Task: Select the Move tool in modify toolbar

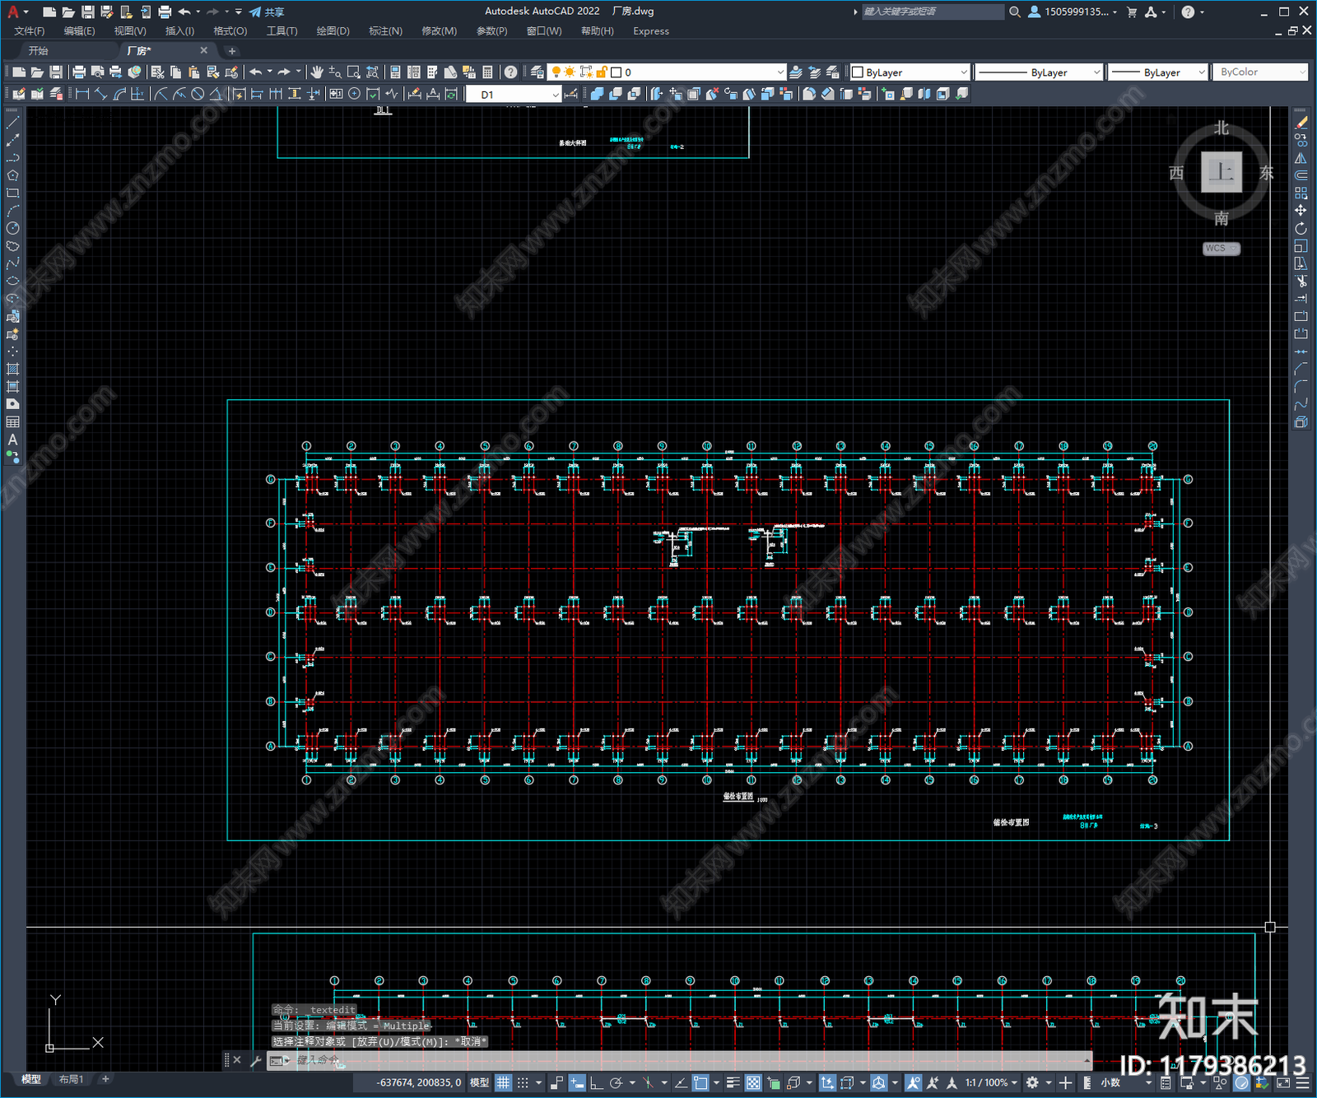Action: tap(1301, 211)
